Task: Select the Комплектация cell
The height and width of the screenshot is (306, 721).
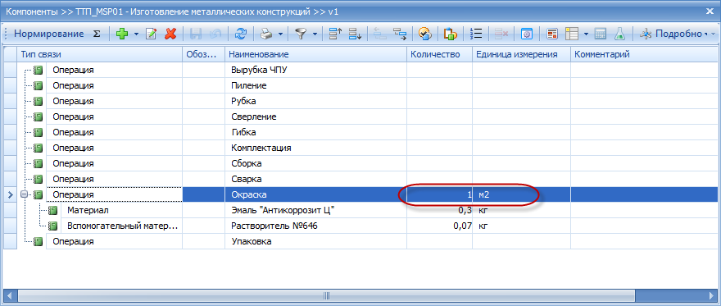Action: [x=316, y=148]
